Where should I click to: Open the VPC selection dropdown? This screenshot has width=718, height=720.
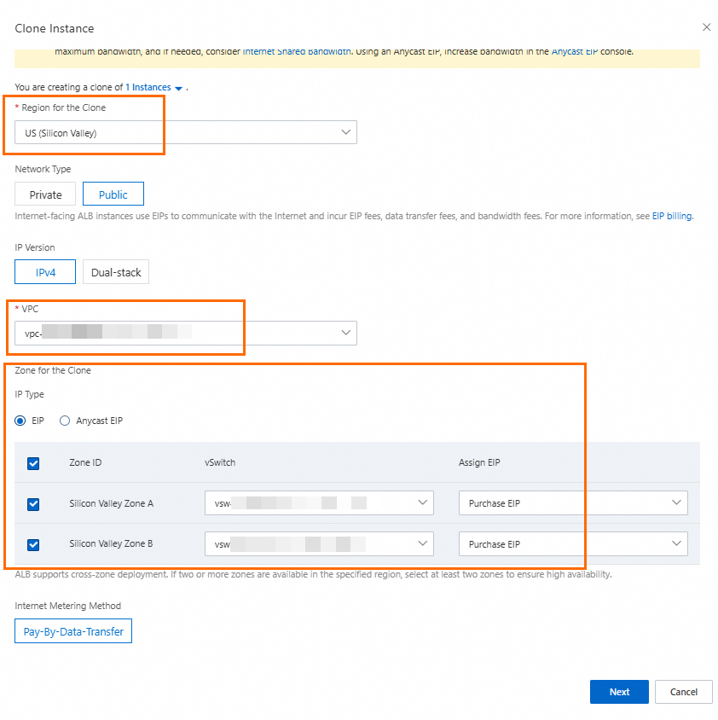186,333
